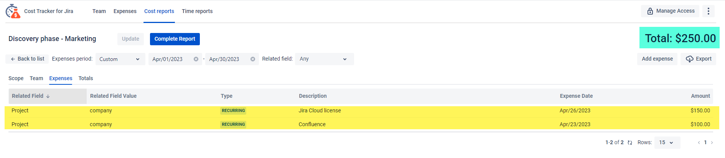Open the three-dot more options menu

click(709, 11)
